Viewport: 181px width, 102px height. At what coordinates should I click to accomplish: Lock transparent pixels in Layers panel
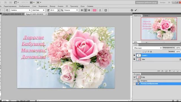click(143, 52)
